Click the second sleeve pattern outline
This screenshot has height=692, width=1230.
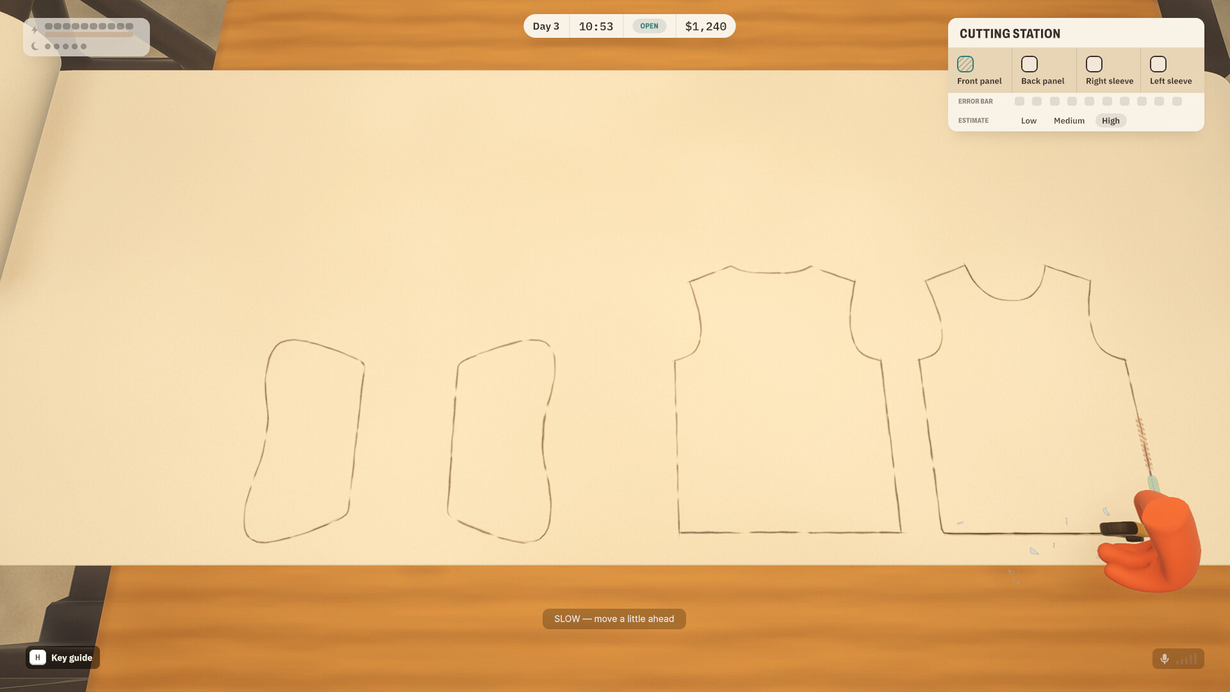click(x=501, y=441)
